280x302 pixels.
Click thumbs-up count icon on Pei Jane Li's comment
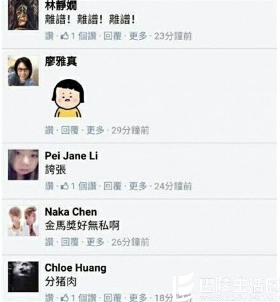[x=64, y=186]
